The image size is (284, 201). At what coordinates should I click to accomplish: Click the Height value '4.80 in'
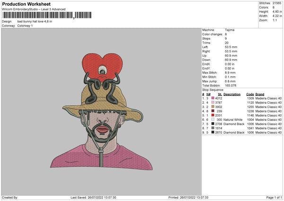[277, 11]
